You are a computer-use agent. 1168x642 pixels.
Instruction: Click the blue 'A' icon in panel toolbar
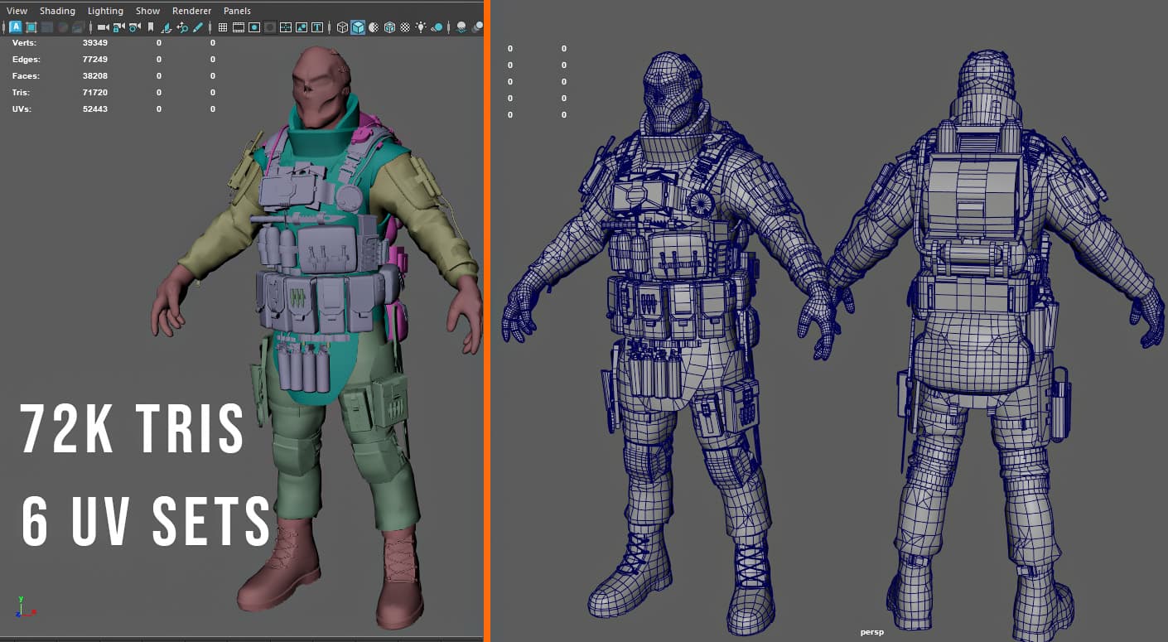17,27
